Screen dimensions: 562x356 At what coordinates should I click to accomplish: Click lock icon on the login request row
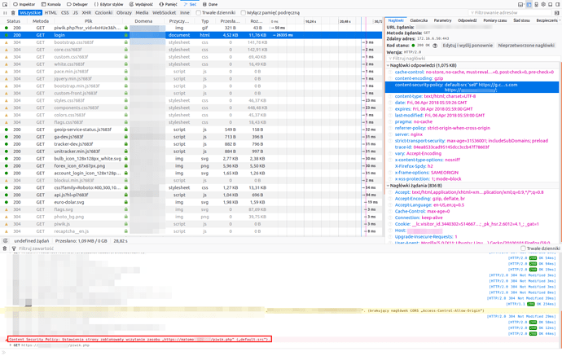[125, 35]
